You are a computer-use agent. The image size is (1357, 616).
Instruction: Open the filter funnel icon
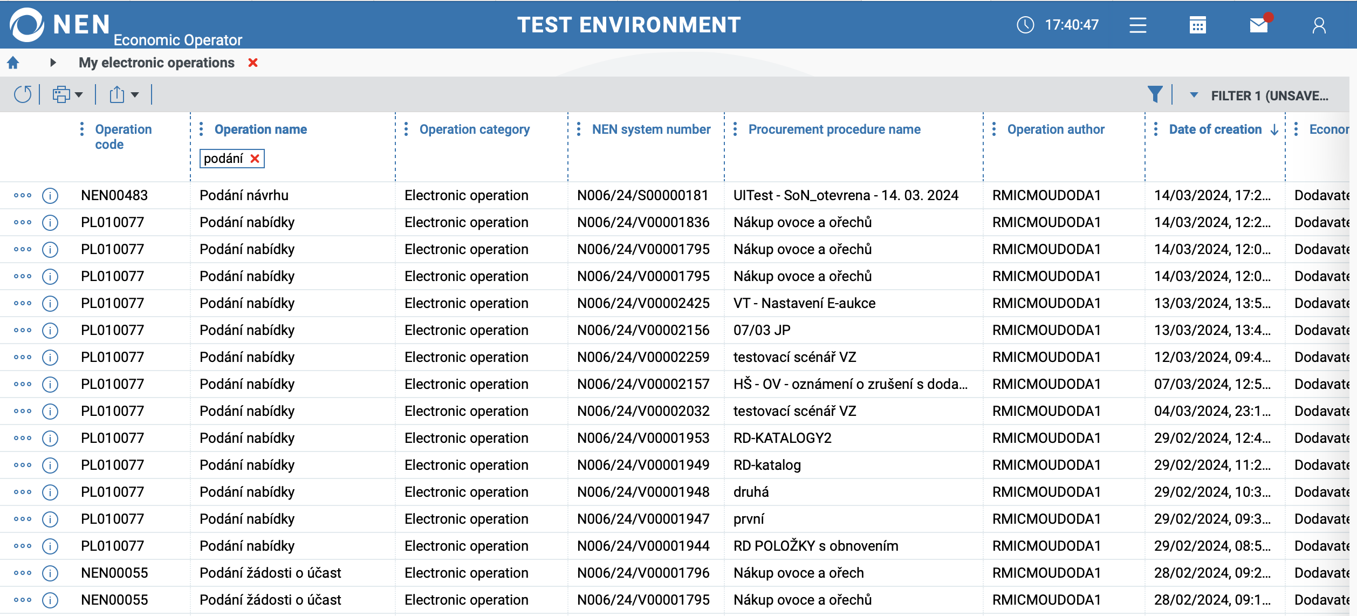pos(1155,95)
